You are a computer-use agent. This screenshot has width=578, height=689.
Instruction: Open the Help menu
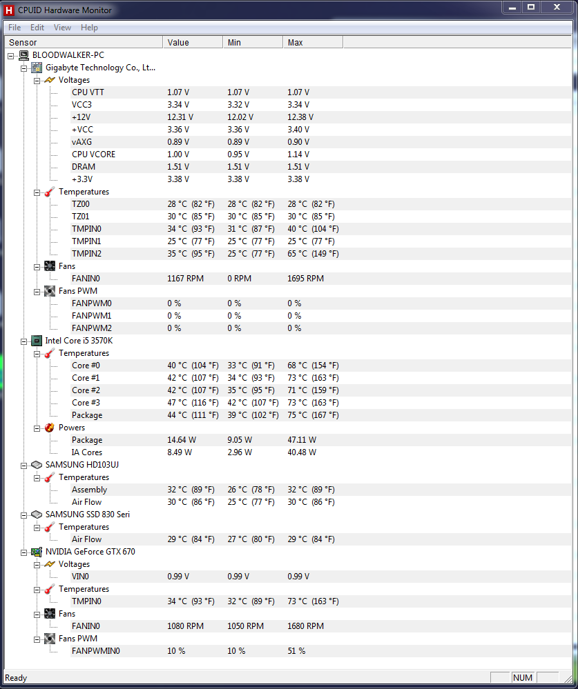pos(89,28)
